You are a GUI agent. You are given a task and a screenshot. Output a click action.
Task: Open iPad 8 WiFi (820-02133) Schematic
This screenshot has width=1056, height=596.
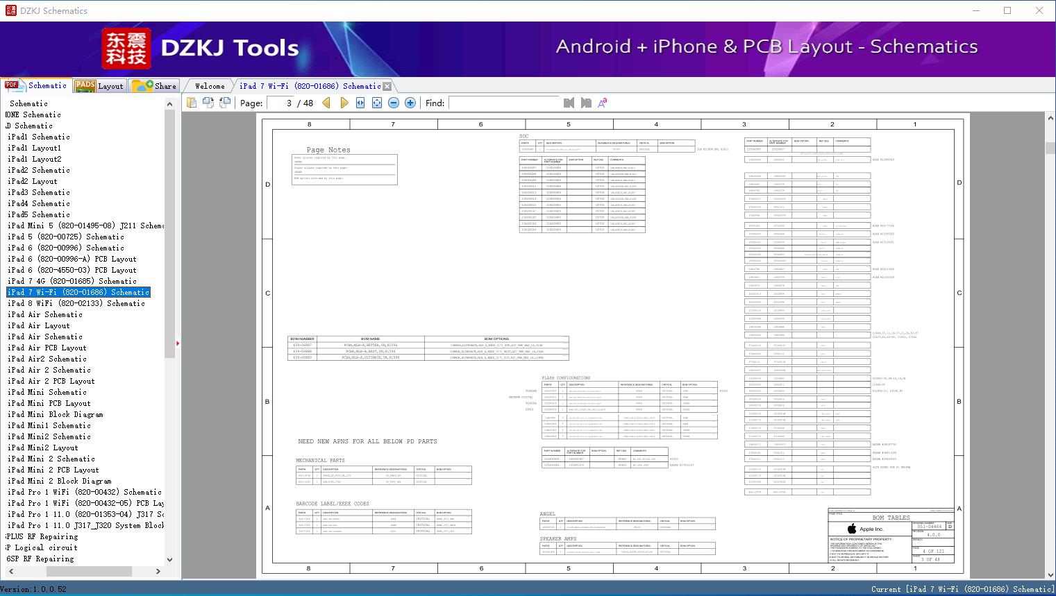tap(76, 303)
